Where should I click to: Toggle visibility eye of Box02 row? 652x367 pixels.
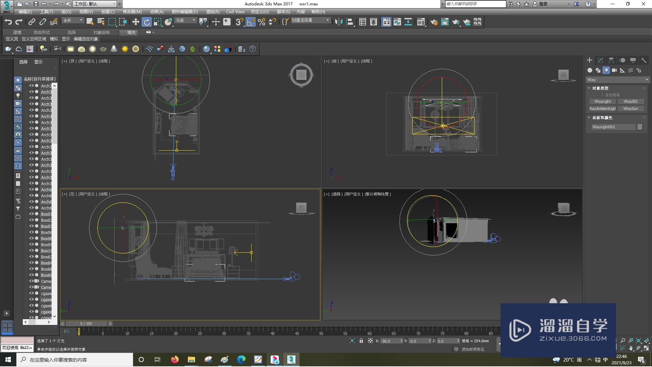tap(32, 220)
